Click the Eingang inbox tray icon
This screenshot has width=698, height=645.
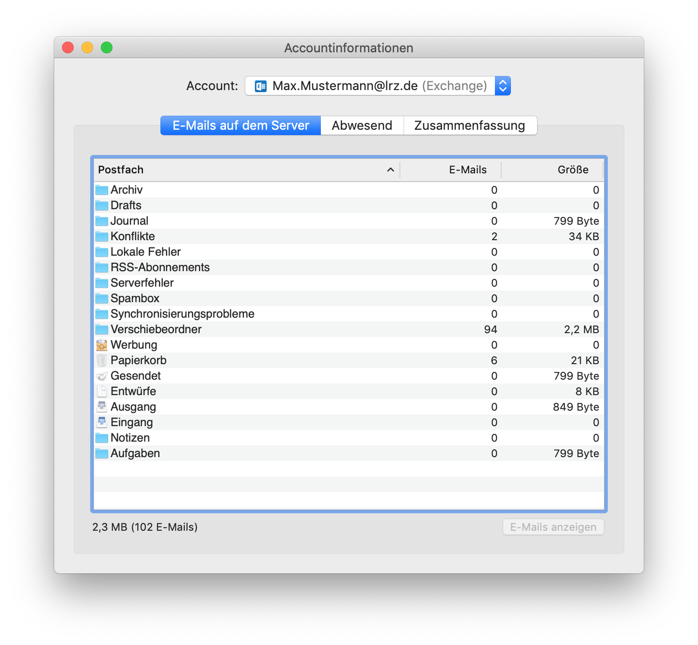(x=101, y=422)
